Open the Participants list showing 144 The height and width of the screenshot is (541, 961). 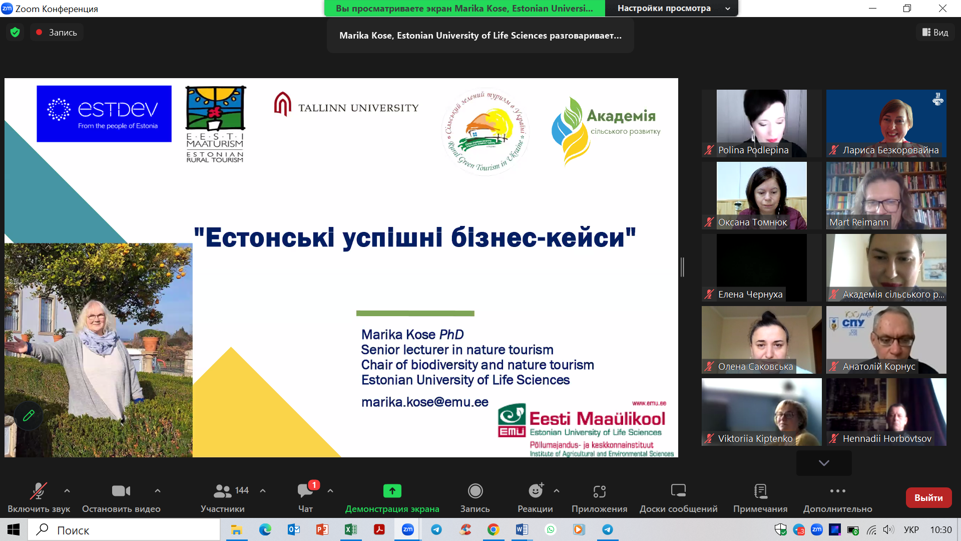[x=223, y=491]
